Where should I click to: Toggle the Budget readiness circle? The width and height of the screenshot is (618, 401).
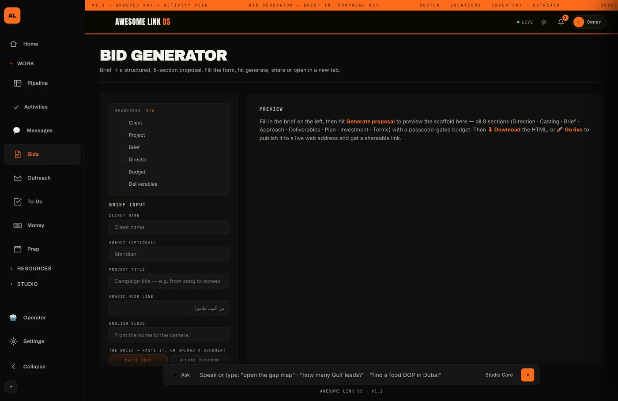pos(122,172)
